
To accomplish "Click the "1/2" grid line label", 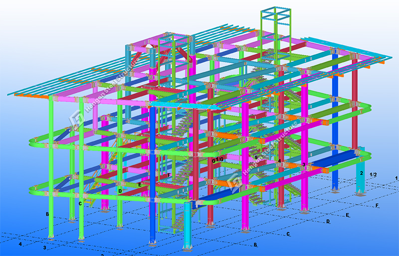I will click(373, 174).
